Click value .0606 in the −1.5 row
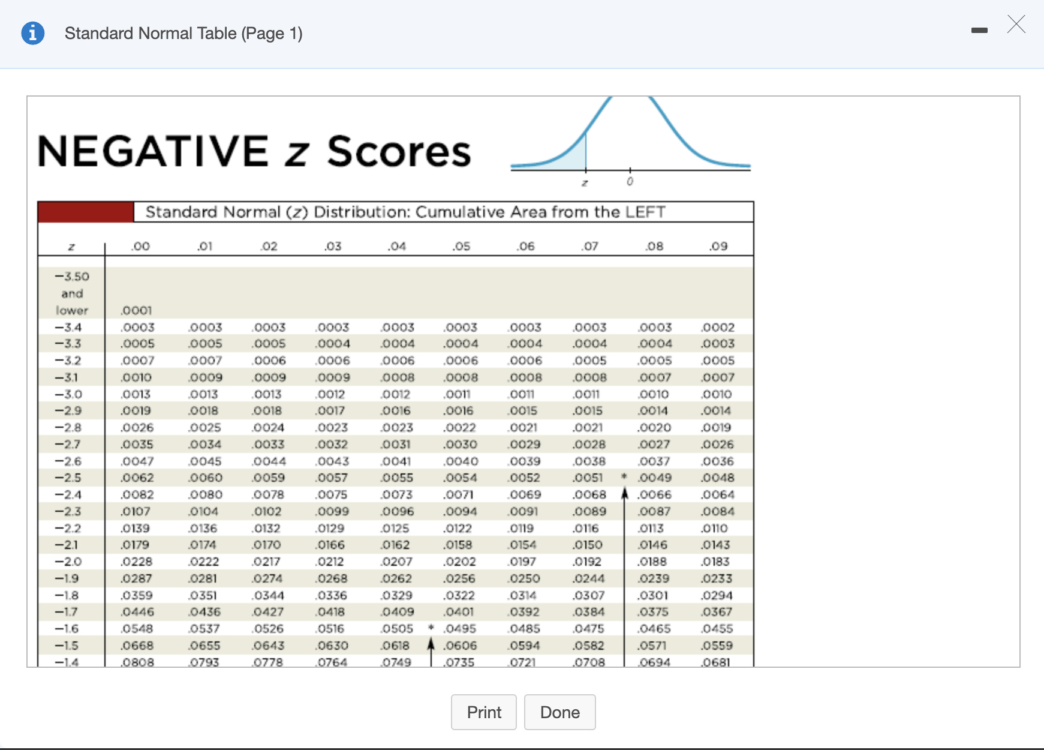 460,646
